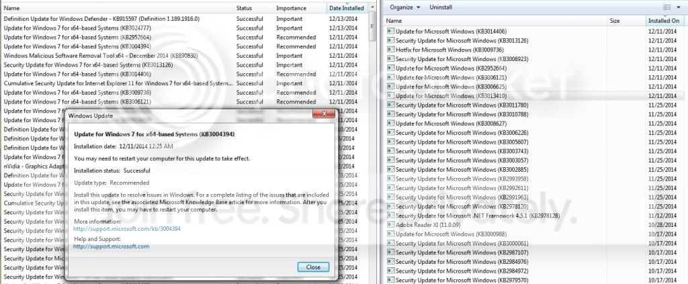Select the icon of Security Update KB3002885

(391, 169)
